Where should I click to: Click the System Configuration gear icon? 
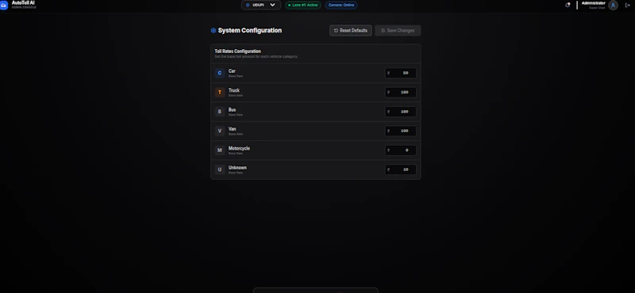214,30
